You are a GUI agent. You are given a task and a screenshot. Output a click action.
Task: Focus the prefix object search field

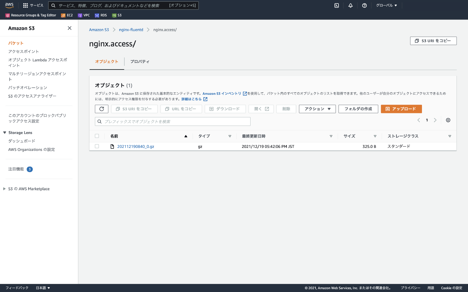click(173, 121)
